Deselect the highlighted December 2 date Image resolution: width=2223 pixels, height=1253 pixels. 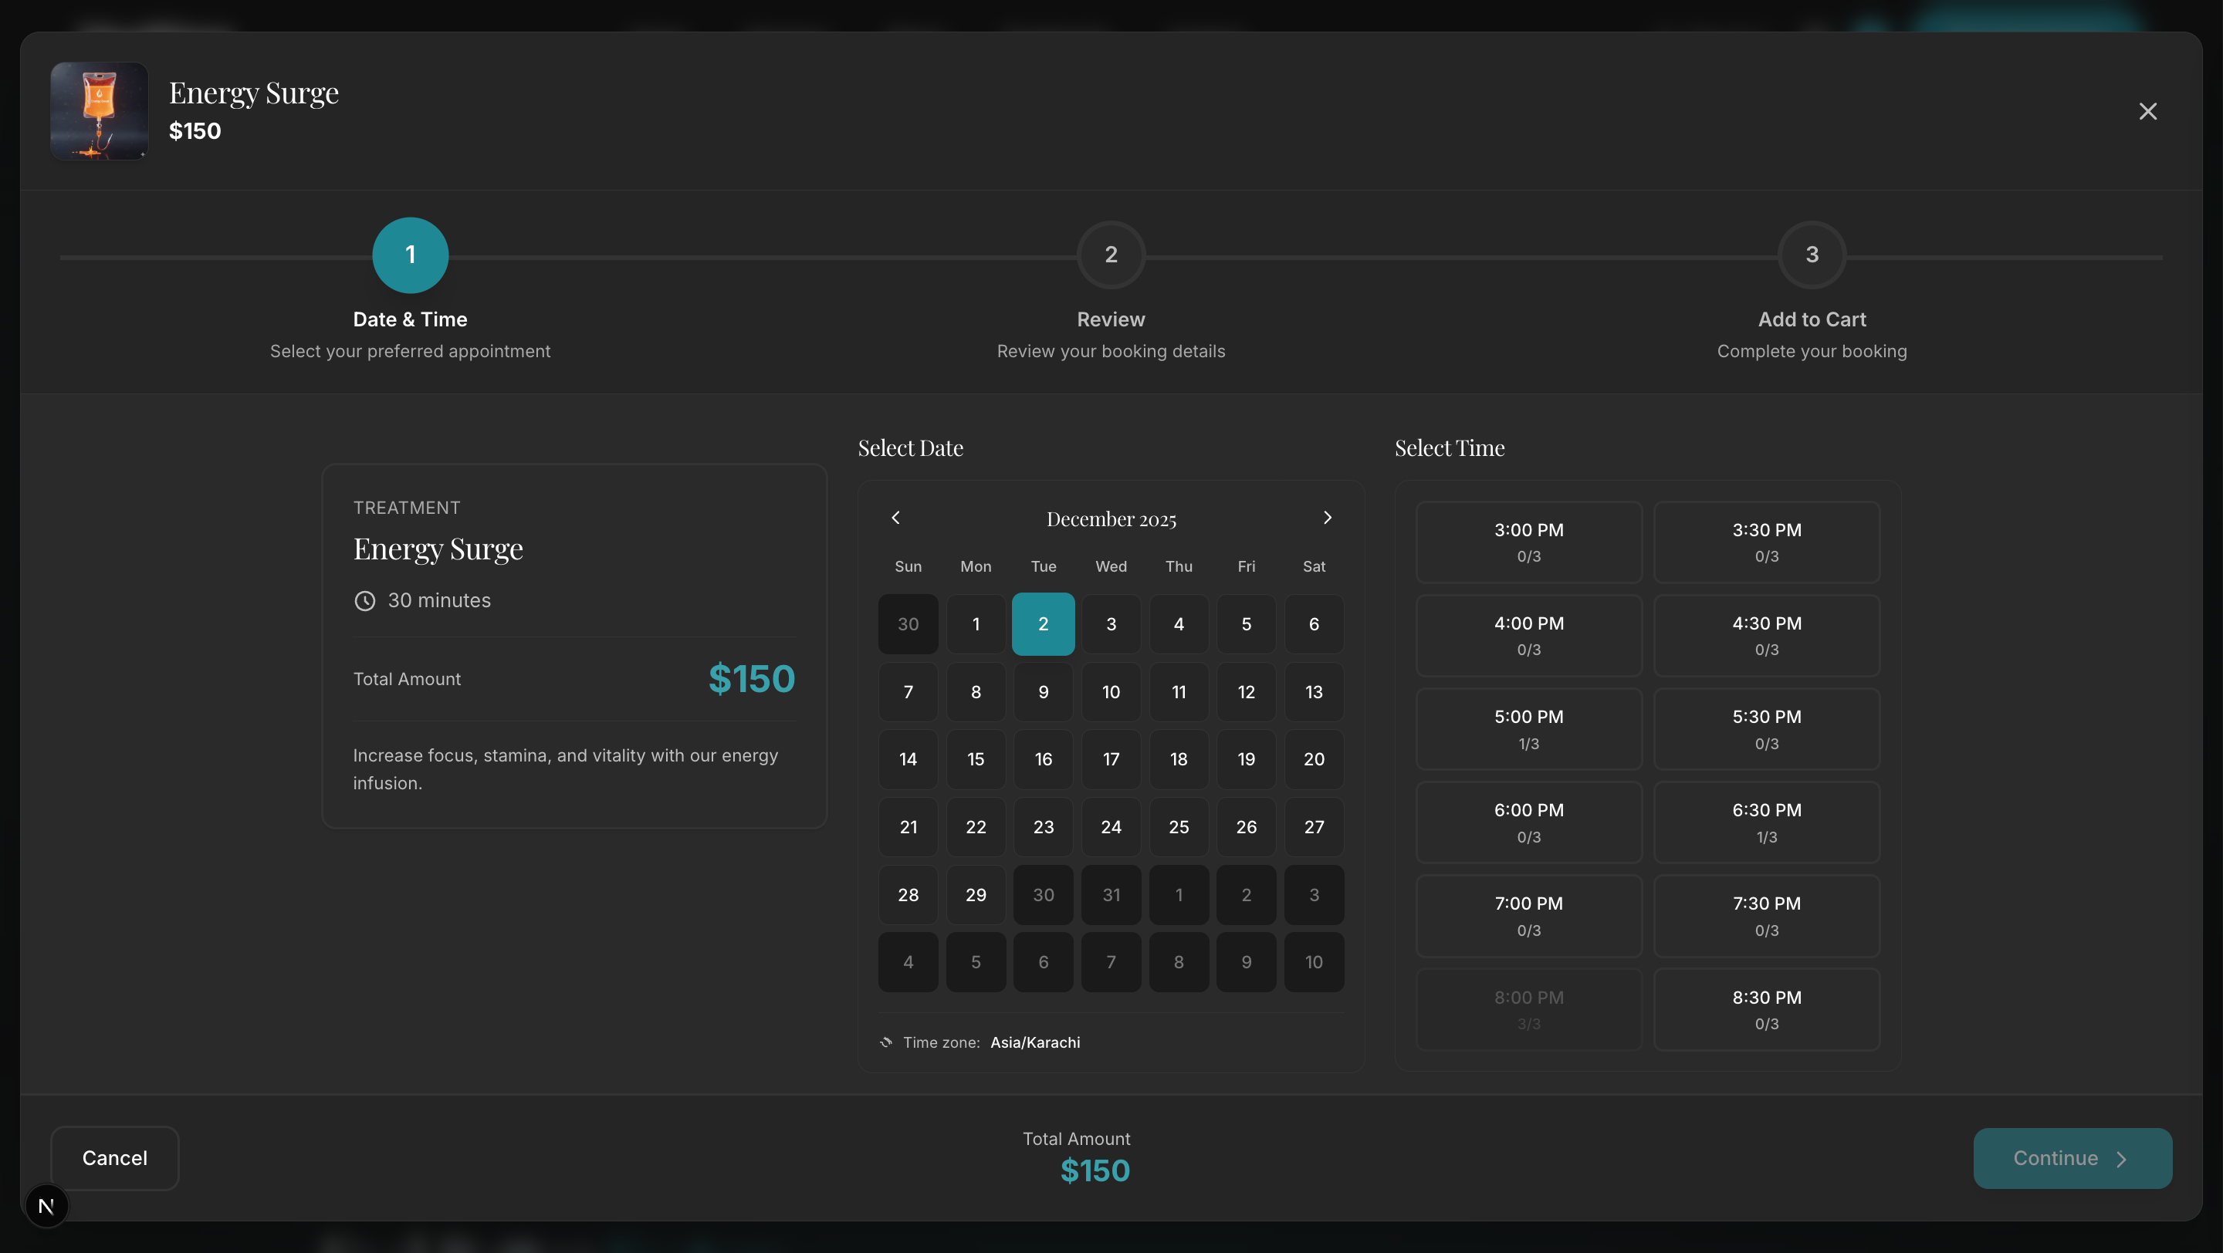(1043, 623)
